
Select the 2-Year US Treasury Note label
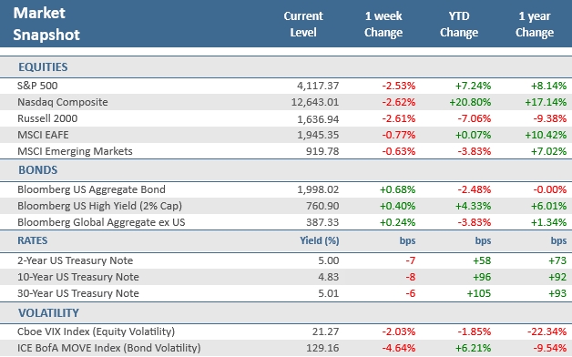tap(76, 260)
